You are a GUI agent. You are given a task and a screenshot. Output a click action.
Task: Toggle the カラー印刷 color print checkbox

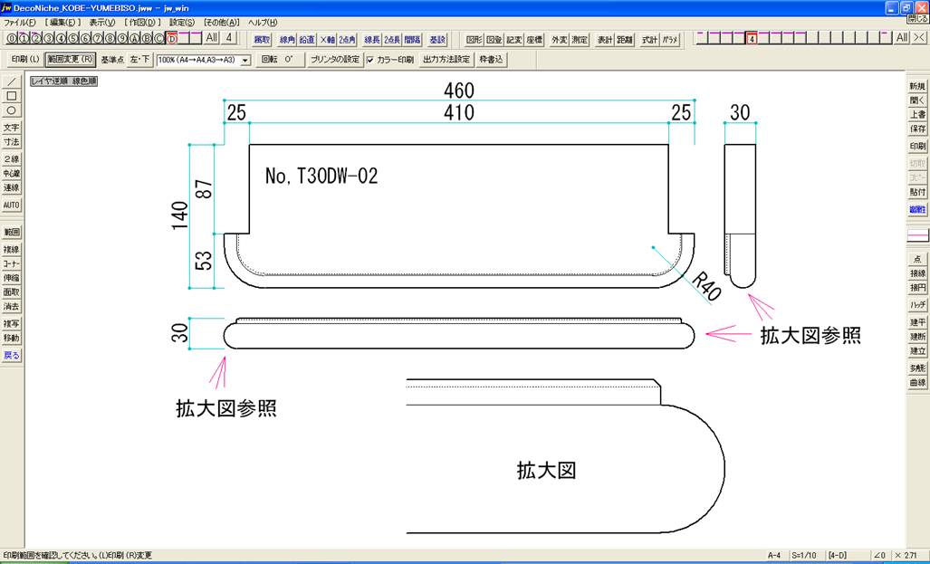point(370,60)
